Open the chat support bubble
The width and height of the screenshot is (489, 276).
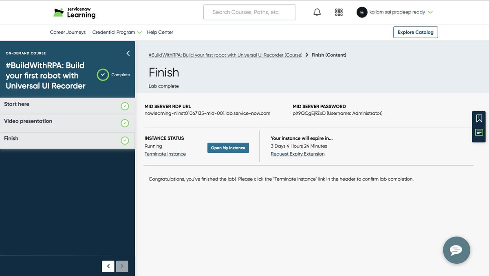point(456,250)
